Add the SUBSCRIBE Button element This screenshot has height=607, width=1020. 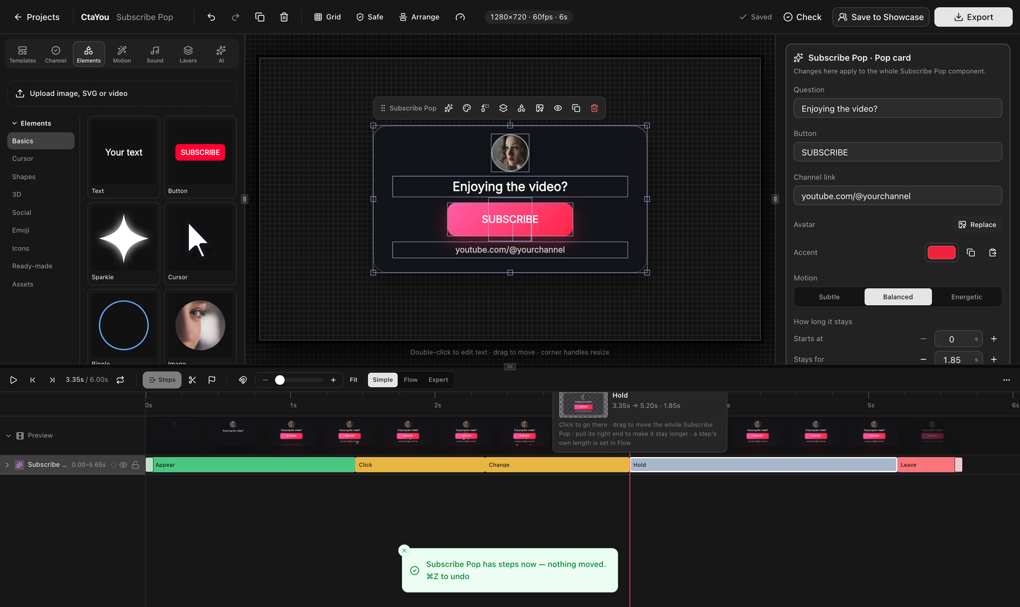(x=200, y=157)
